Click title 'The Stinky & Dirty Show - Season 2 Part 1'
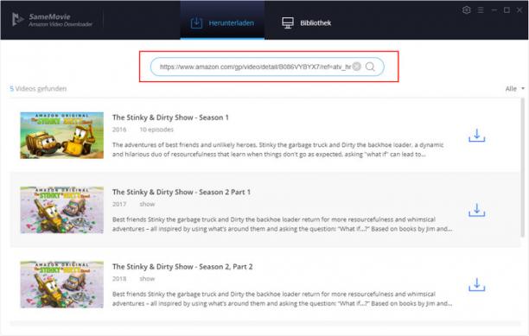 point(182,192)
